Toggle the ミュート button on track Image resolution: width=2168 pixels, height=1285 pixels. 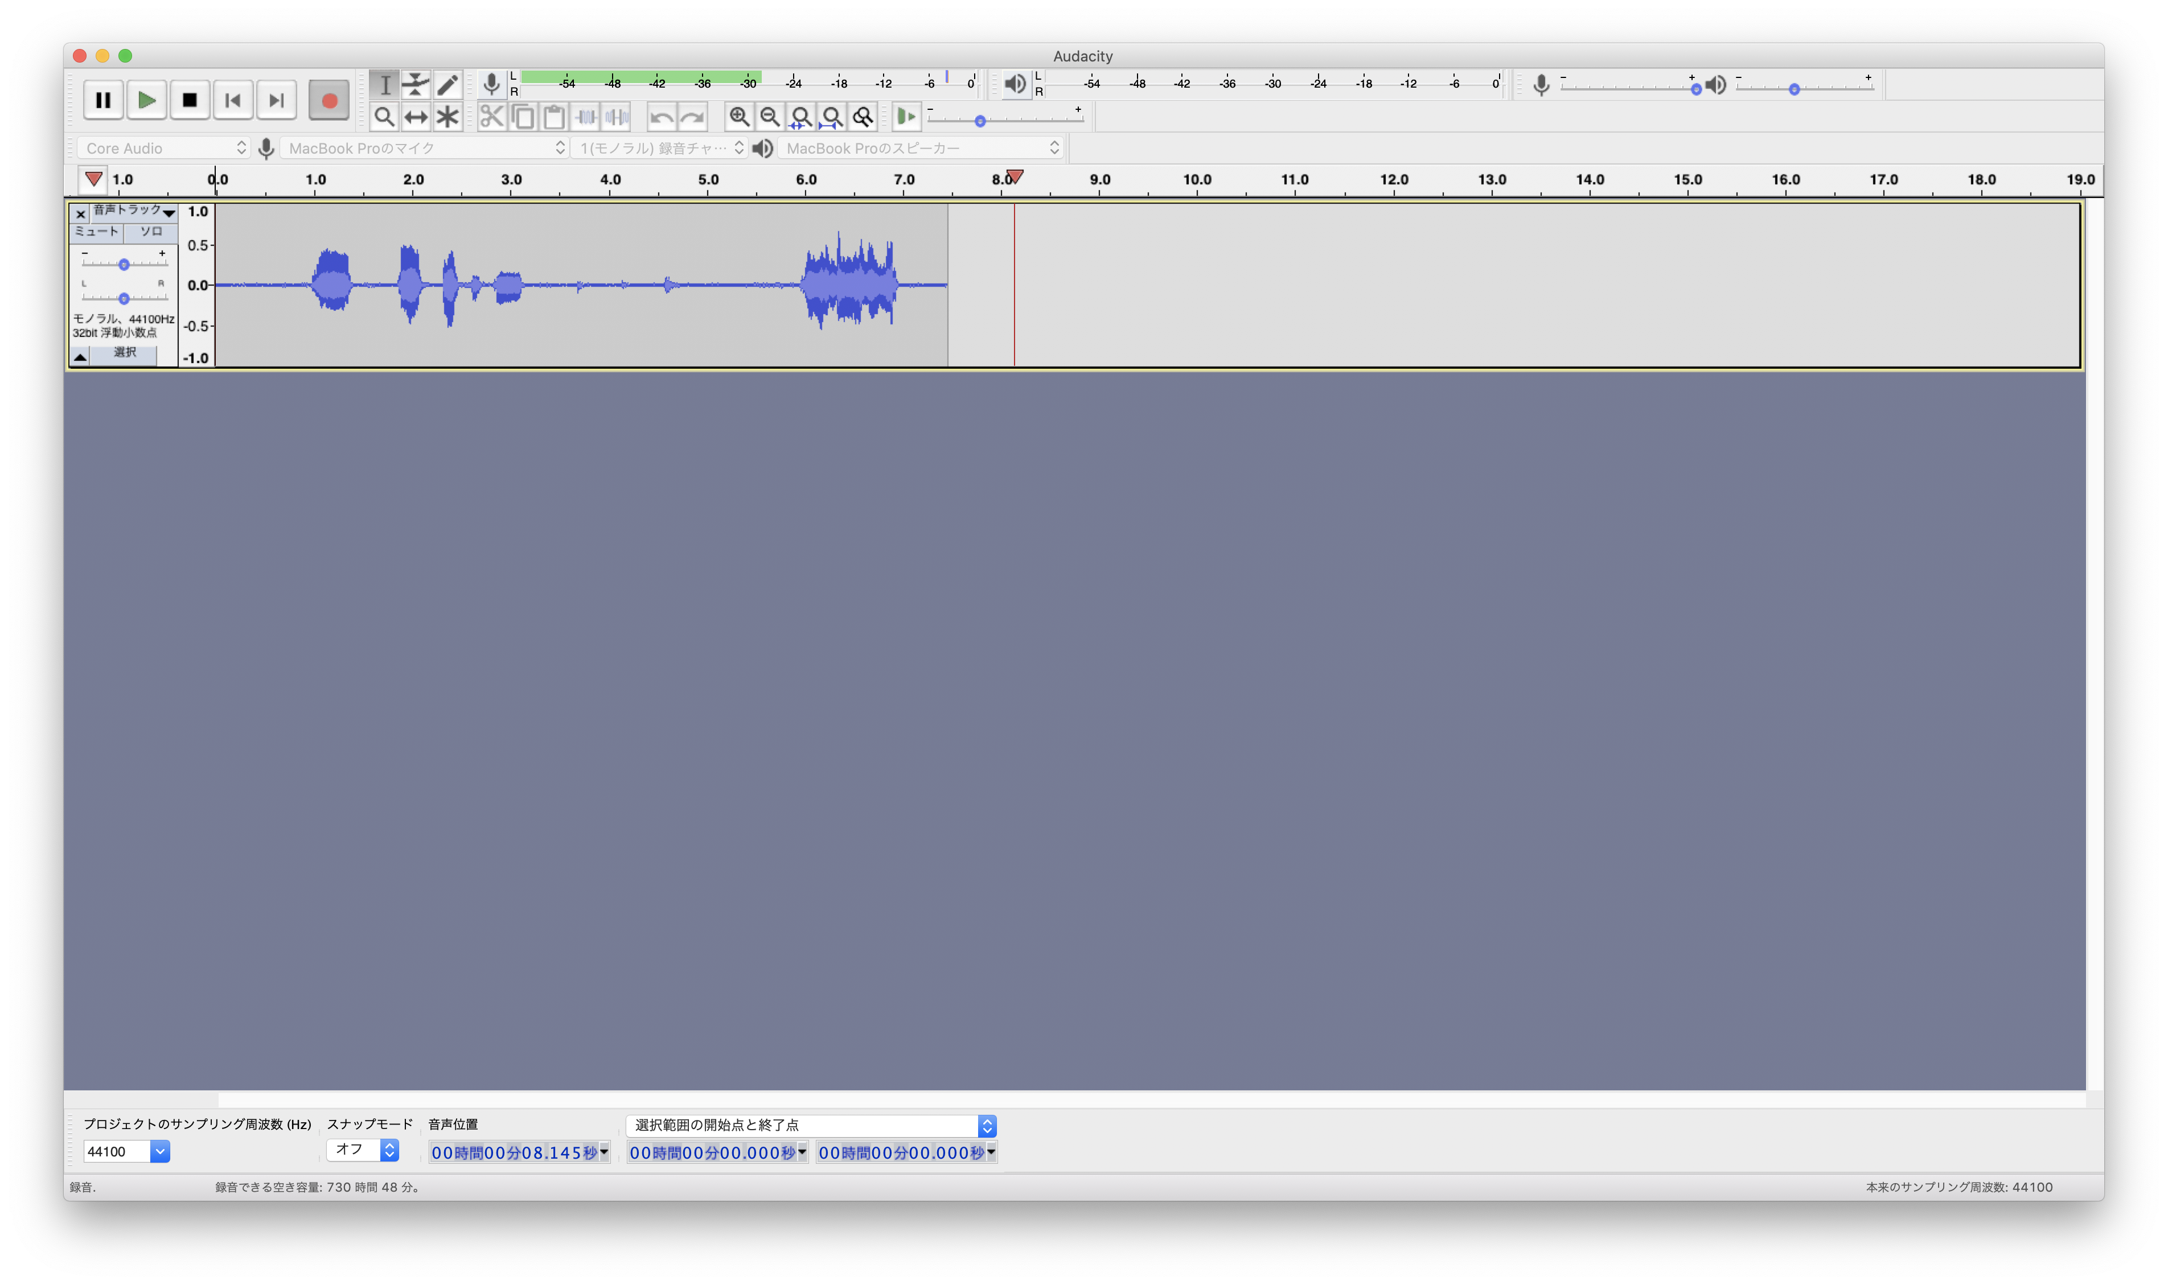pyautogui.click(x=96, y=232)
